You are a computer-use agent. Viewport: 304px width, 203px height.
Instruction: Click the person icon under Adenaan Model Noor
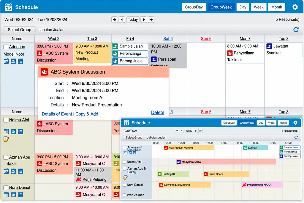point(13,61)
